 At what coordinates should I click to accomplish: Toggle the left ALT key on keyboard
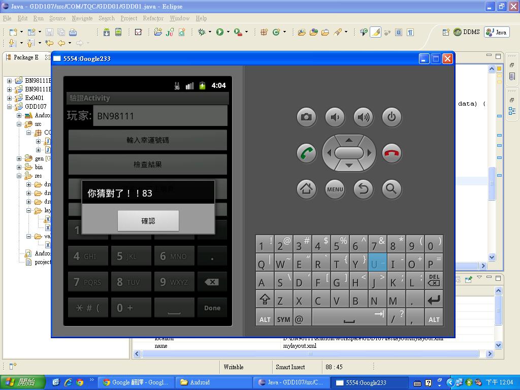(265, 319)
